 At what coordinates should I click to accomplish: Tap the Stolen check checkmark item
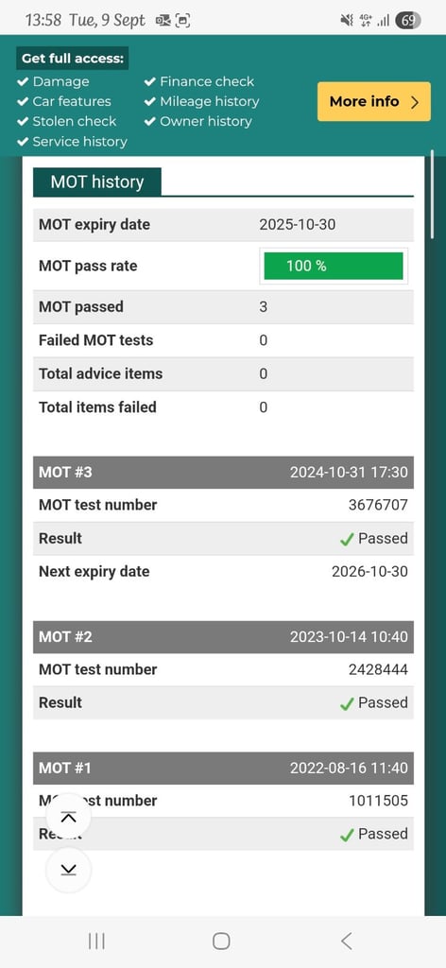(67, 121)
